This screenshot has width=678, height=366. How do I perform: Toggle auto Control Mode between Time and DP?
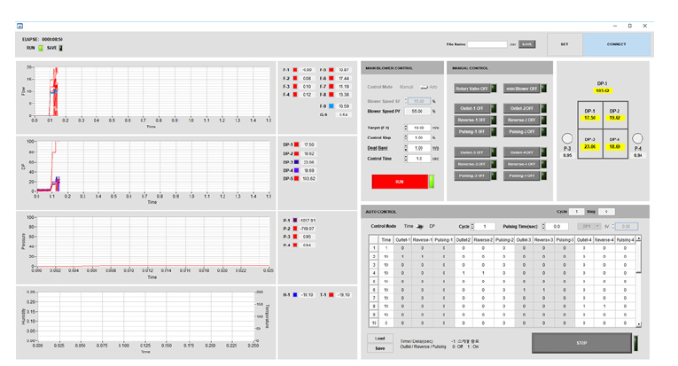(x=419, y=226)
